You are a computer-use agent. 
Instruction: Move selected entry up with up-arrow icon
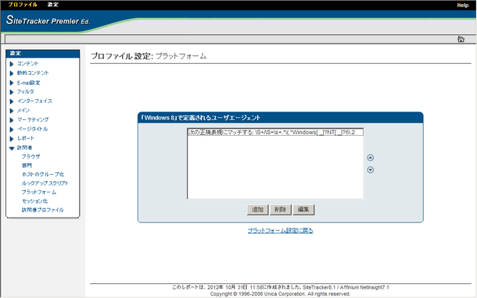370,158
